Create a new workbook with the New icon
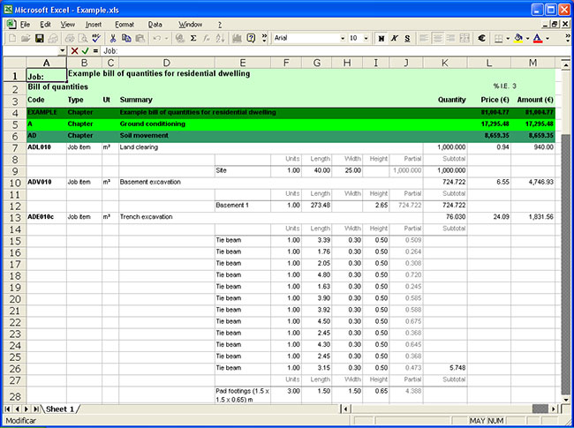Viewport: 574px width, 428px height. pyautogui.click(x=11, y=38)
